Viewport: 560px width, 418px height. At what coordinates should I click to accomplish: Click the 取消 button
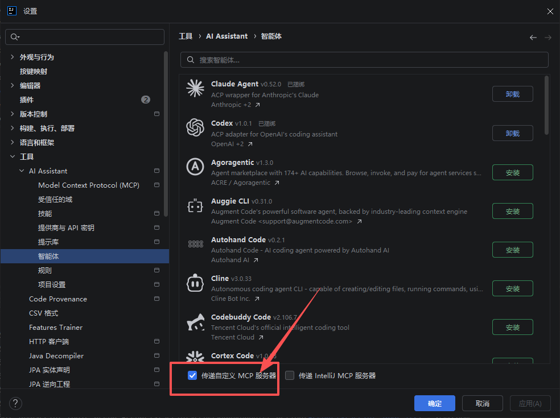point(483,403)
